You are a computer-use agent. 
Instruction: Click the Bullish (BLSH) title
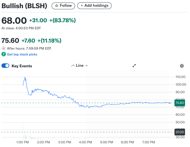click(x=24, y=6)
